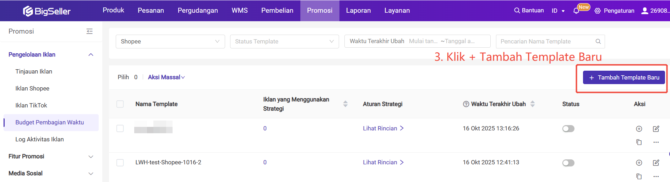The width and height of the screenshot is (670, 182).
Task: Sort by Iklan yang Menggunakan Strategi column
Action: coord(345,104)
